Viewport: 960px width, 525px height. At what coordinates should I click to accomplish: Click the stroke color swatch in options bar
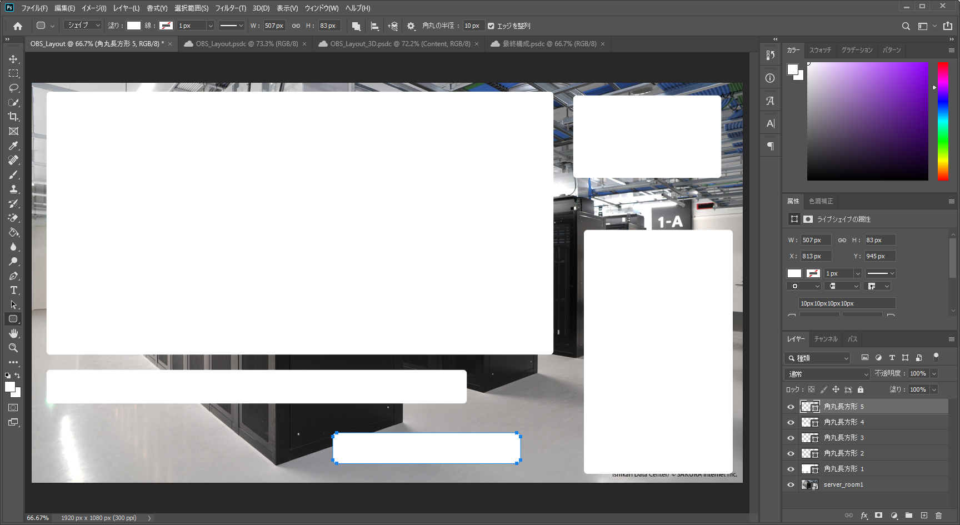click(x=166, y=26)
